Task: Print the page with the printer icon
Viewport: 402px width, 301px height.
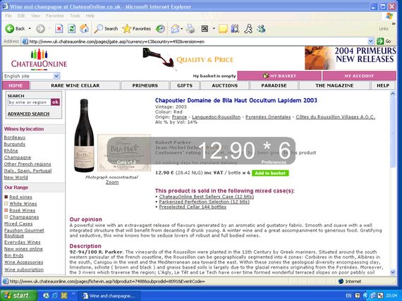Action: point(190,29)
